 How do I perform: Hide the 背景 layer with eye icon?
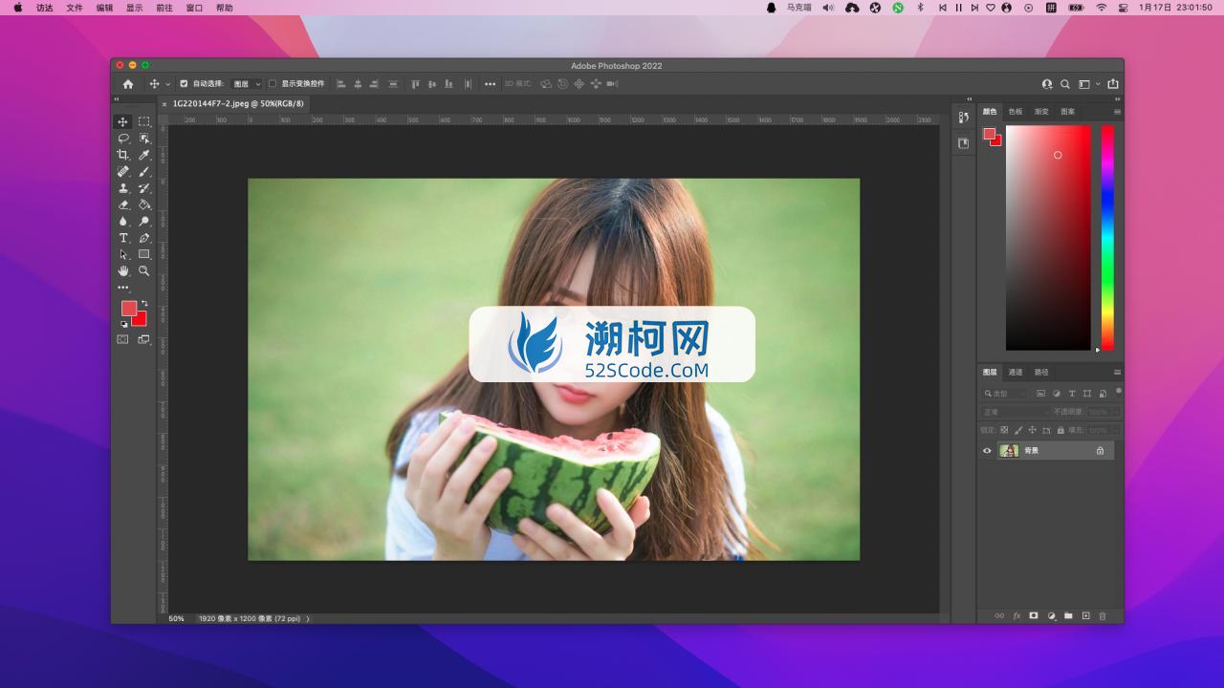tap(988, 451)
